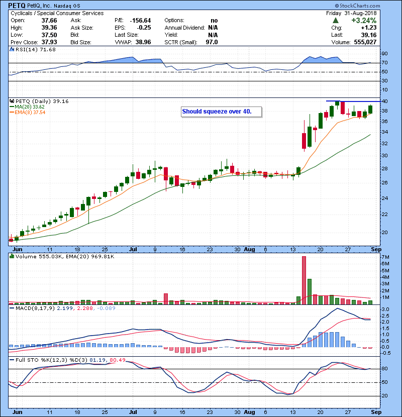Click the 3.0 tick on MACD axis

pos(385,309)
